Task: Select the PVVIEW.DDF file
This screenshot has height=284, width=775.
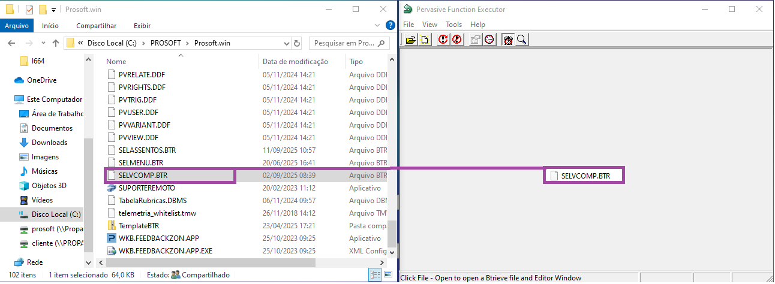Action: click(x=139, y=137)
